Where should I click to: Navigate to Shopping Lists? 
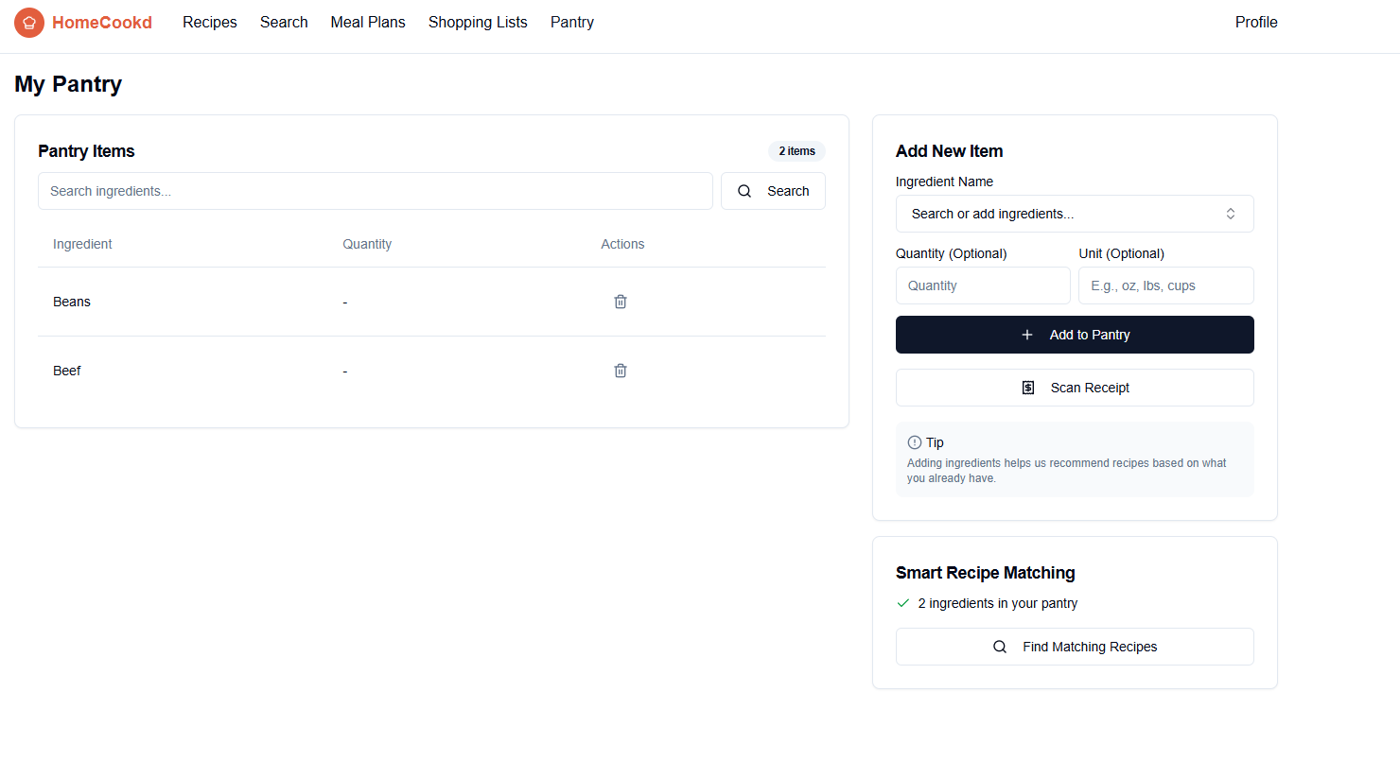[x=478, y=23]
